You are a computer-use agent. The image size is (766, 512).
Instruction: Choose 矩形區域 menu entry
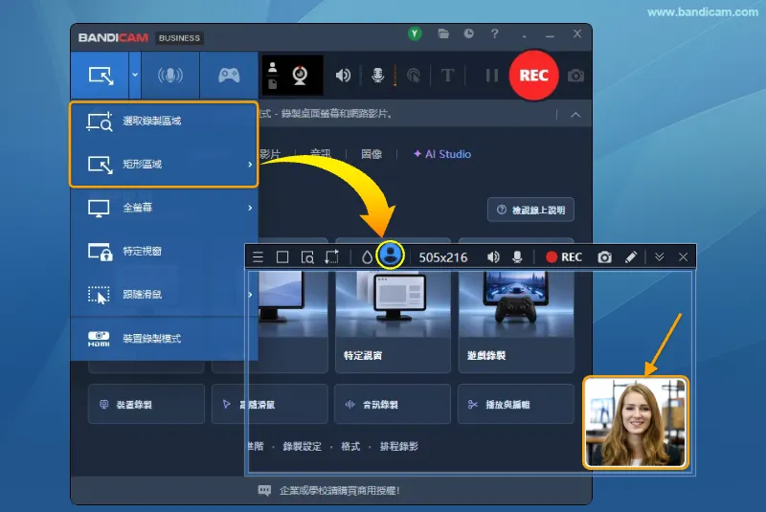click(x=164, y=164)
